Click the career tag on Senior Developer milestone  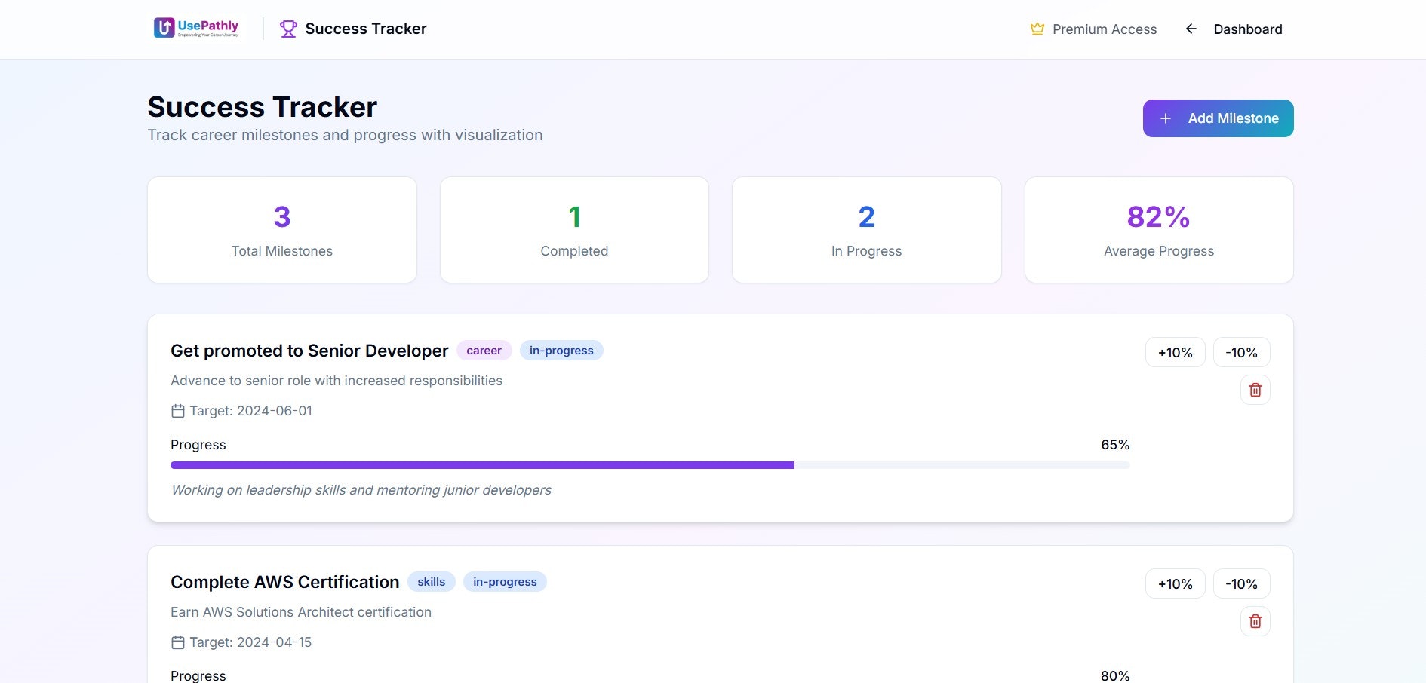(484, 351)
